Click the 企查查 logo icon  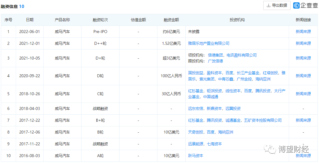(x=297, y=6)
